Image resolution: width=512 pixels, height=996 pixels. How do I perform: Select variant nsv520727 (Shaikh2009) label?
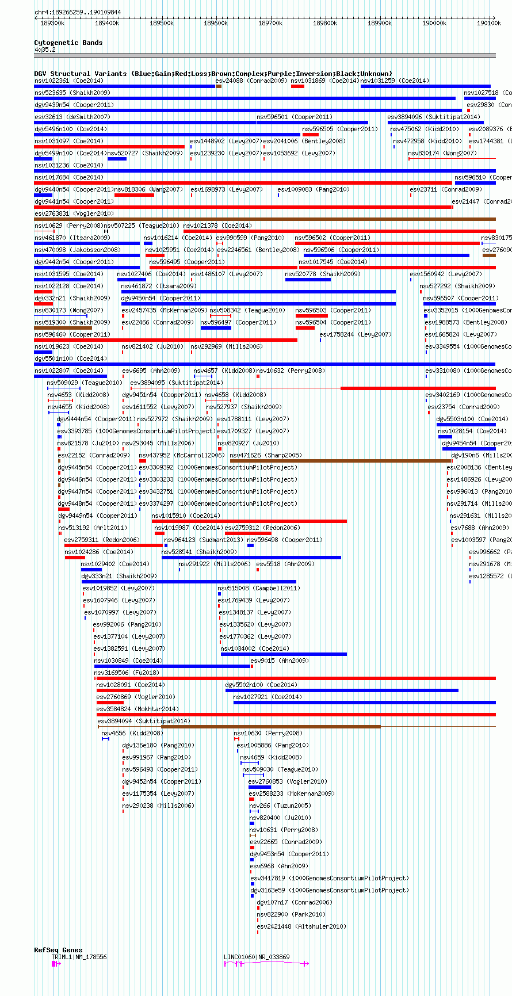coord(146,153)
